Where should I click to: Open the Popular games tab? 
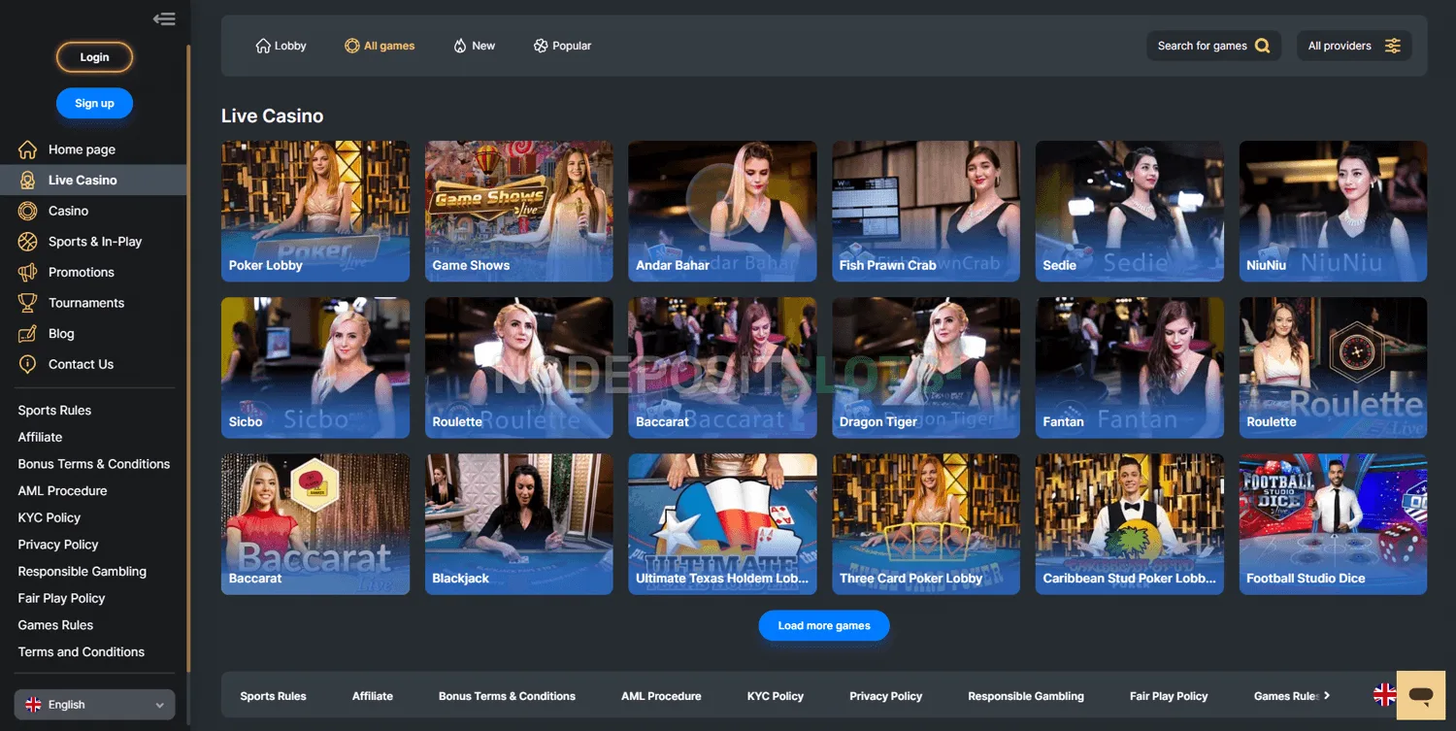coord(561,45)
